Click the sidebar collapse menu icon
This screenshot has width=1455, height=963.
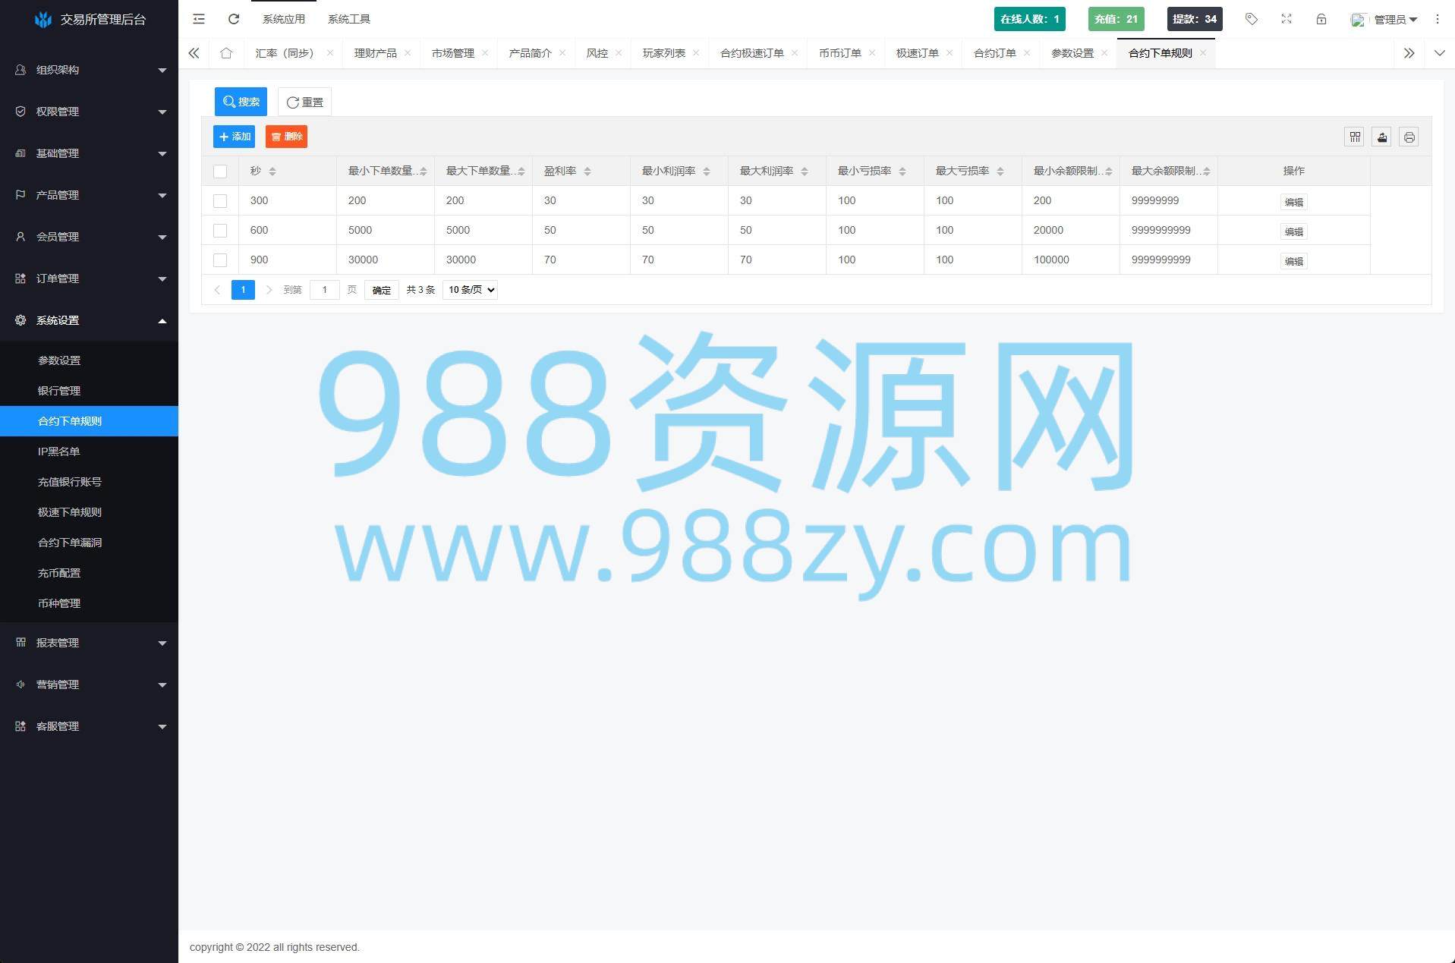pos(199,19)
